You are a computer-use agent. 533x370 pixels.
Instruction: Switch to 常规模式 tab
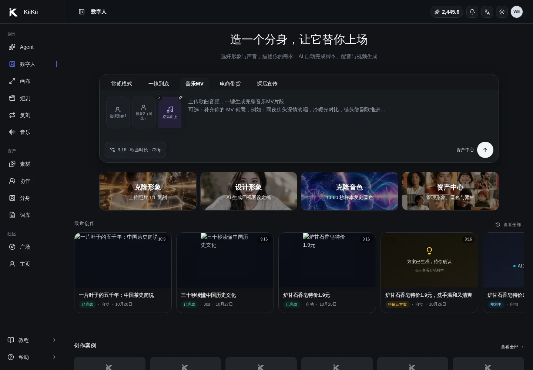click(x=122, y=84)
